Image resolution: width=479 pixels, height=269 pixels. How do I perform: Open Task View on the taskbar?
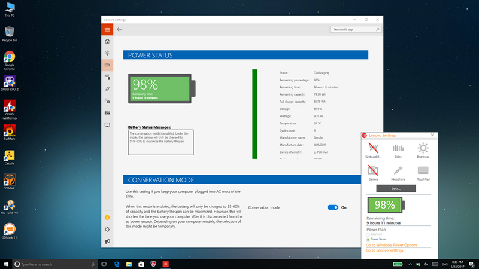click(104, 264)
